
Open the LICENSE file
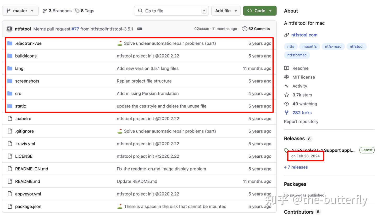click(x=24, y=156)
